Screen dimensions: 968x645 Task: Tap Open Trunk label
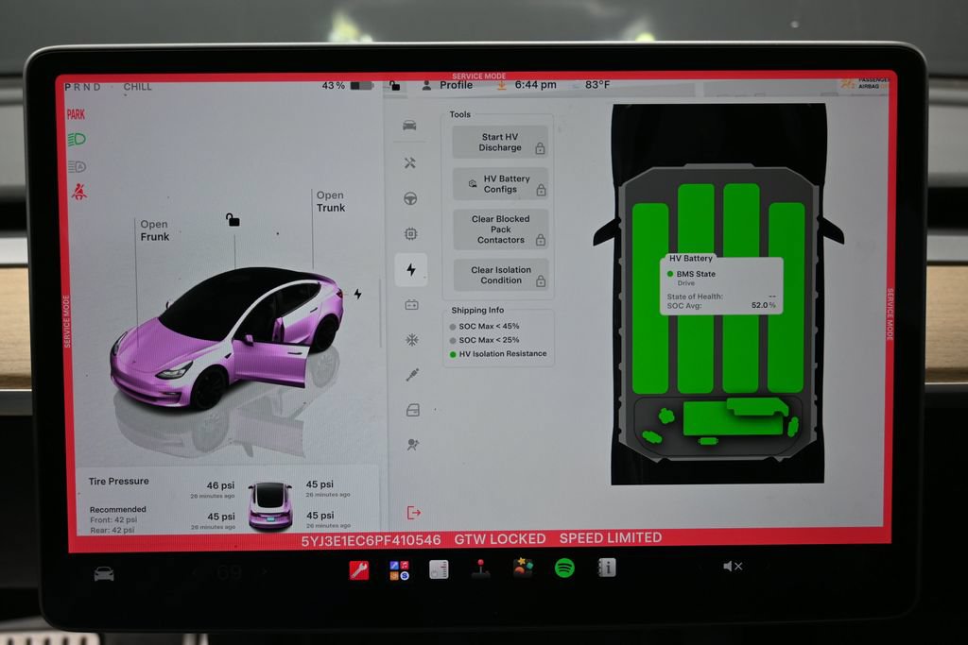pos(330,202)
